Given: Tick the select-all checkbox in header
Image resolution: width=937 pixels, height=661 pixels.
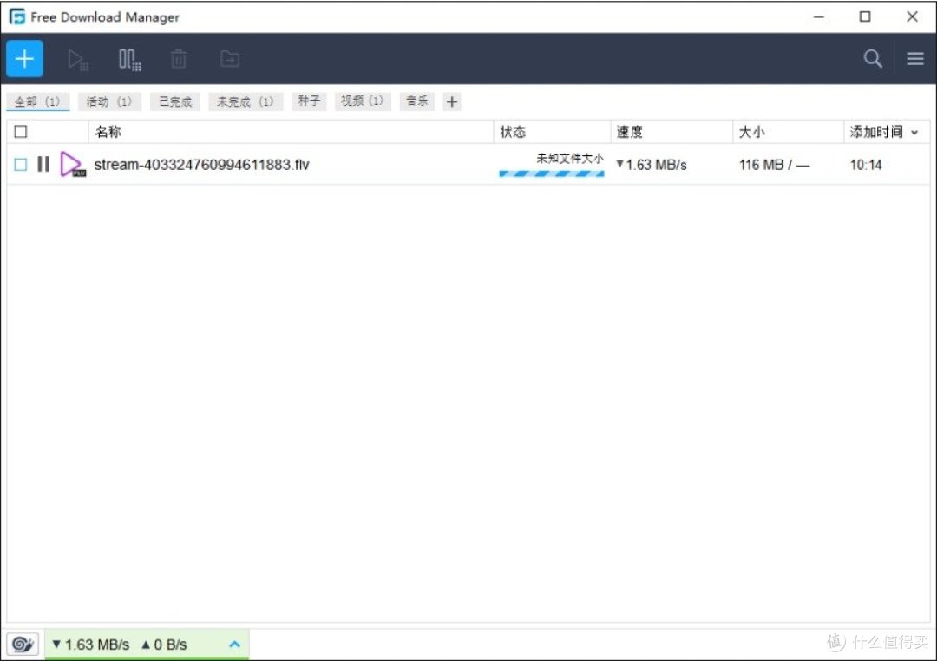Looking at the screenshot, I should [x=21, y=132].
